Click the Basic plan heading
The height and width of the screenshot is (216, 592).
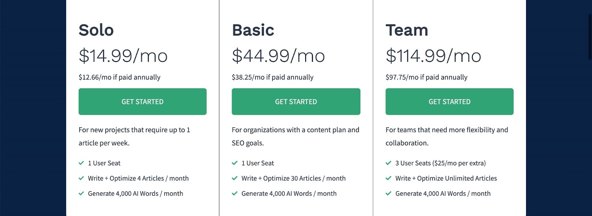click(x=253, y=30)
